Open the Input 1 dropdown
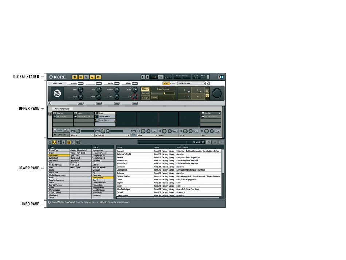This screenshot has width=346, height=260. (82, 135)
